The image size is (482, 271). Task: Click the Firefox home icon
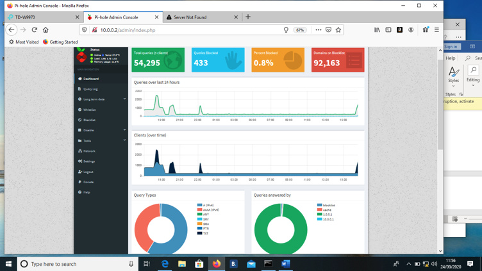[46, 30]
